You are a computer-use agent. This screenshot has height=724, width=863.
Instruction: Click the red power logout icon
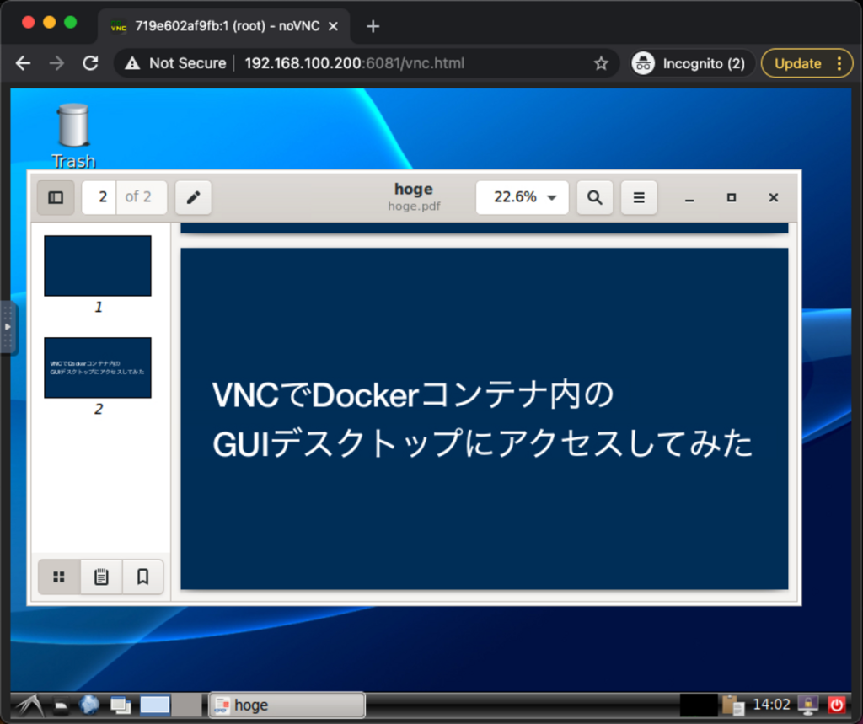click(836, 705)
